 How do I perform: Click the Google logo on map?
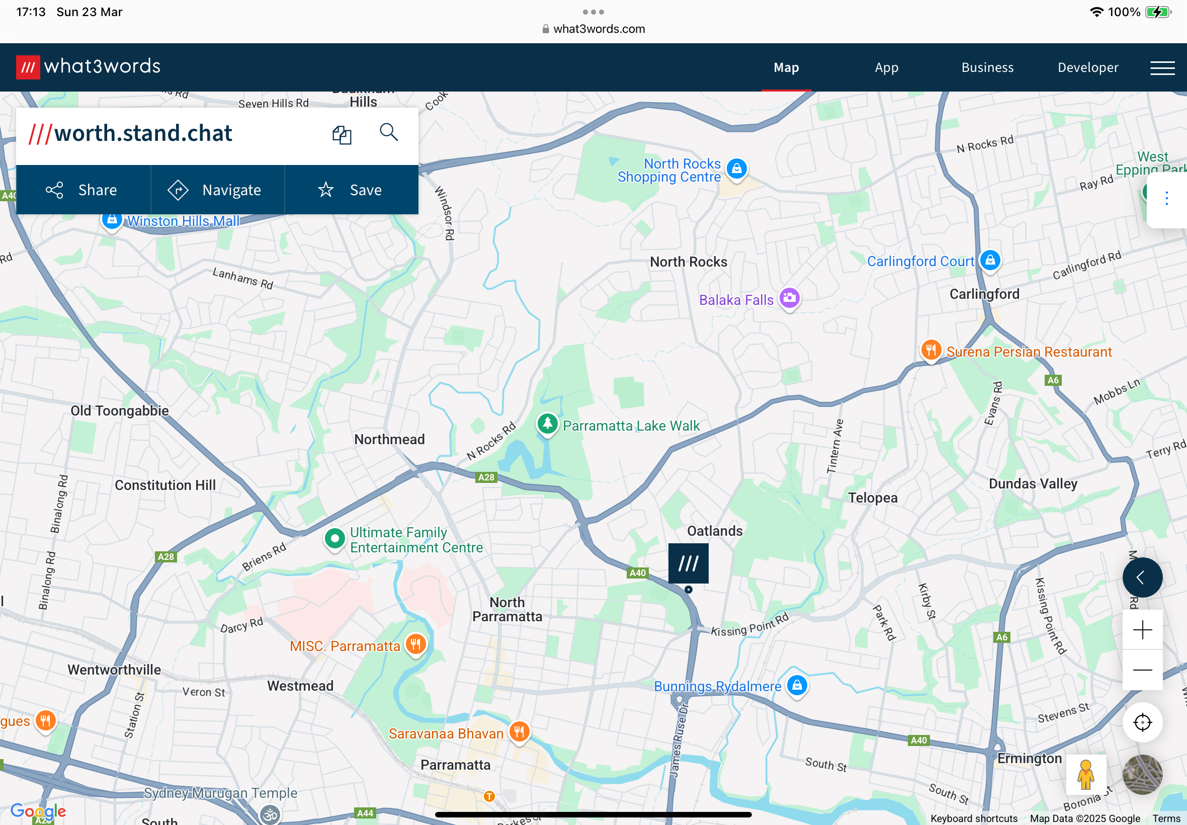click(38, 811)
